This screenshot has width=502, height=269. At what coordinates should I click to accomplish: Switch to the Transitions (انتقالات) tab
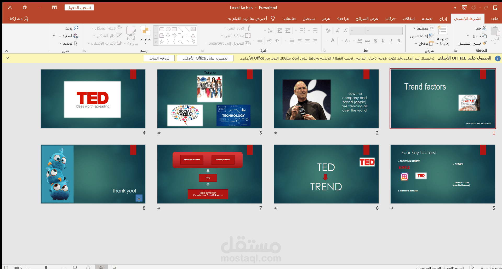(408, 19)
